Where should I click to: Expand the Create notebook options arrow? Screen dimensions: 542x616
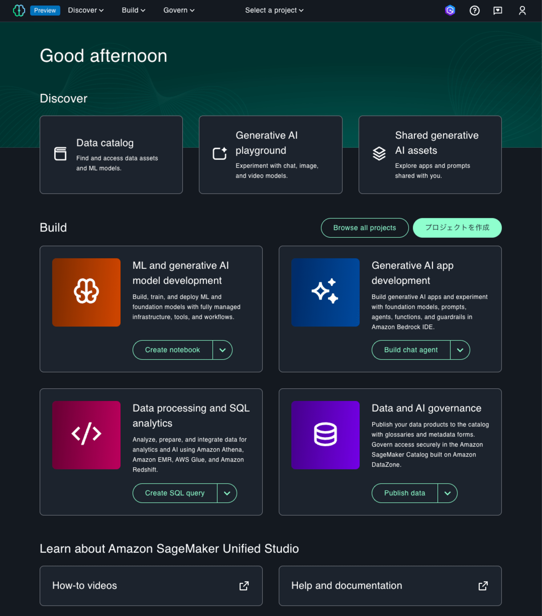pos(222,350)
